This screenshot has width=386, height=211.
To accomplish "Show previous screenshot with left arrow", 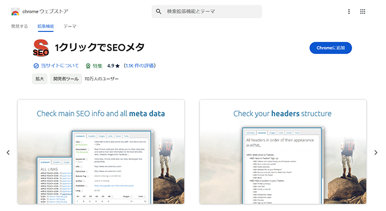I will (x=8, y=153).
